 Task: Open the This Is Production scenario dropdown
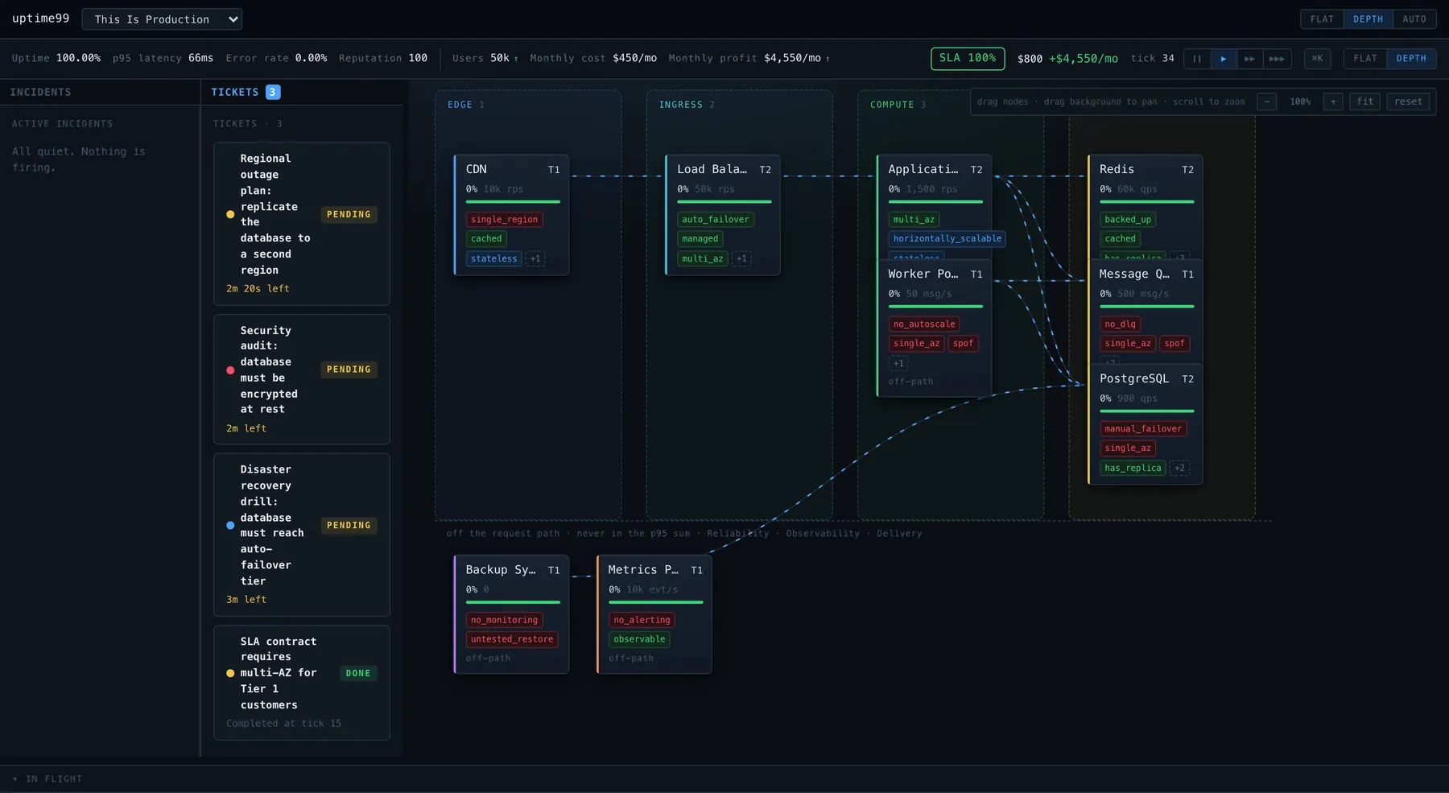click(162, 19)
